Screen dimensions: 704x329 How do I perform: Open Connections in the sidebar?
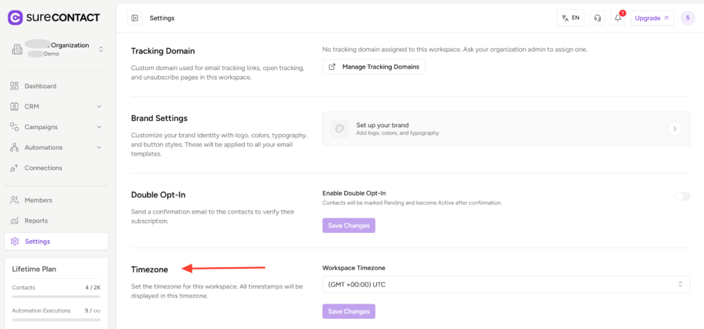click(x=43, y=168)
